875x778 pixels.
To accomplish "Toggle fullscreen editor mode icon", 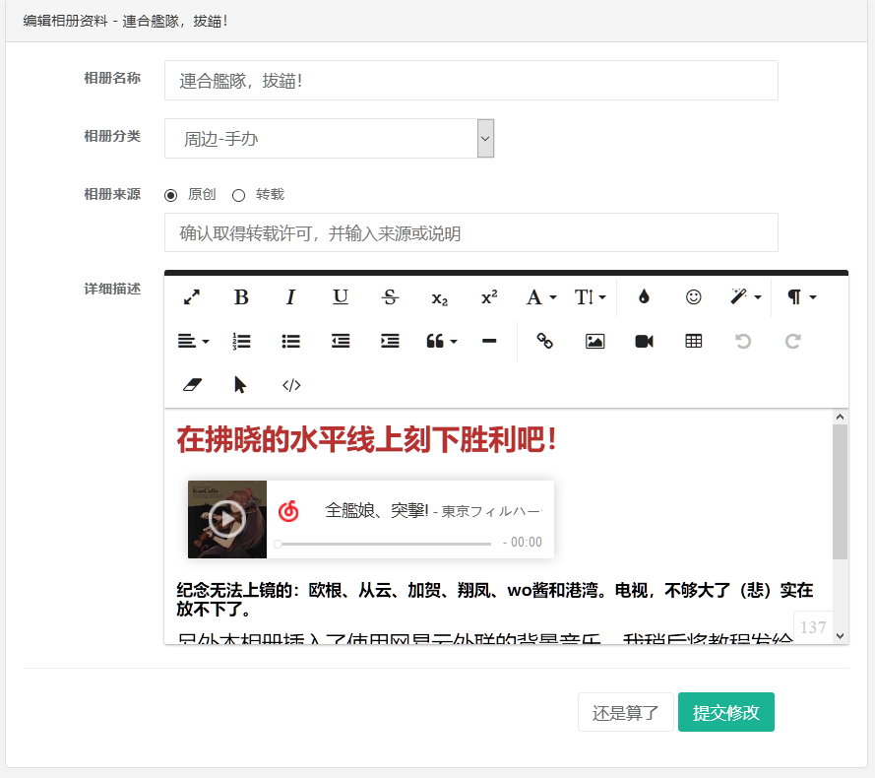I will pos(192,297).
